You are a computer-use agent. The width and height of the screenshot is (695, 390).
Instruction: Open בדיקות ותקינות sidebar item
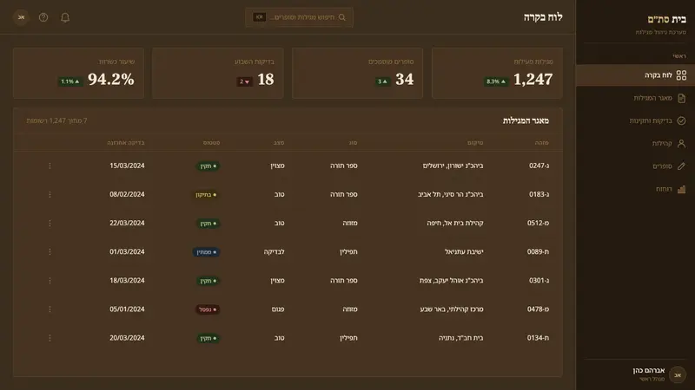tap(635, 120)
